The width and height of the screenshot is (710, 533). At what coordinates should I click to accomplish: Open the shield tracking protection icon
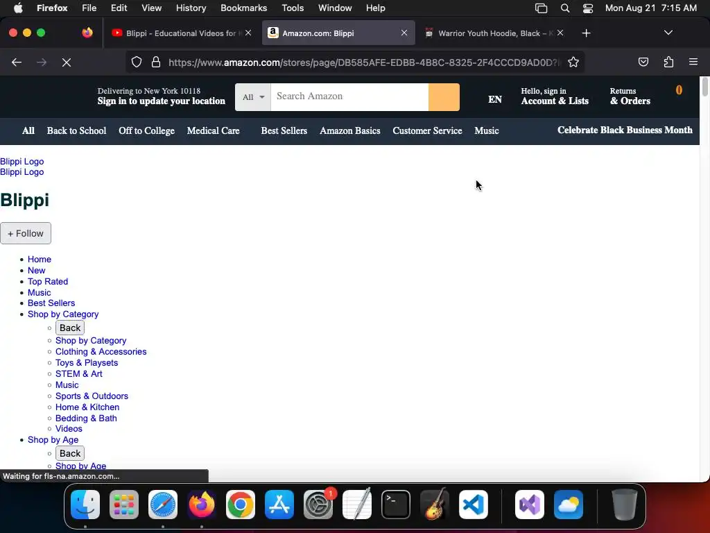coord(137,62)
